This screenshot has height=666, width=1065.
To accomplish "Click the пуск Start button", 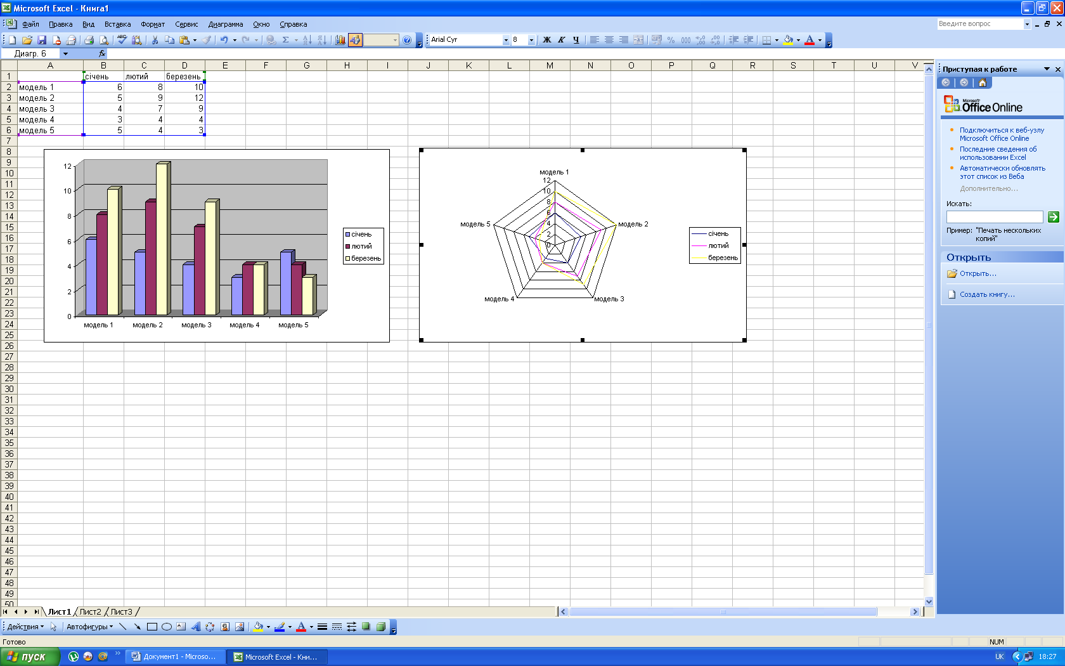I will 30,656.
